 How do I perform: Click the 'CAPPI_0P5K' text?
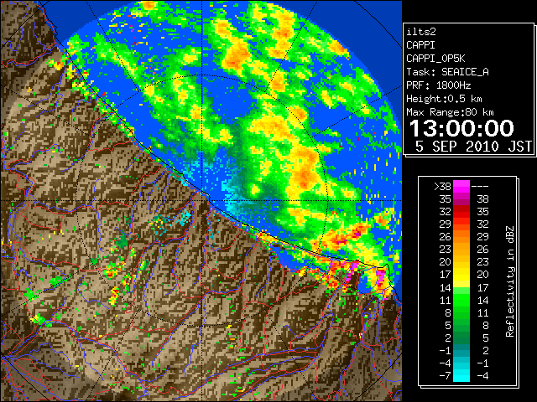point(435,59)
